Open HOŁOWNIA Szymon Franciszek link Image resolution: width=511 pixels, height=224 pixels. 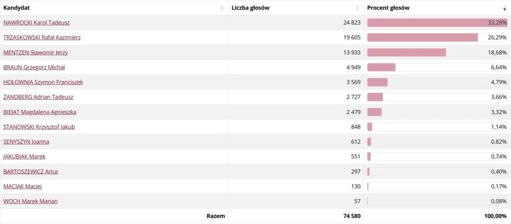click(43, 83)
